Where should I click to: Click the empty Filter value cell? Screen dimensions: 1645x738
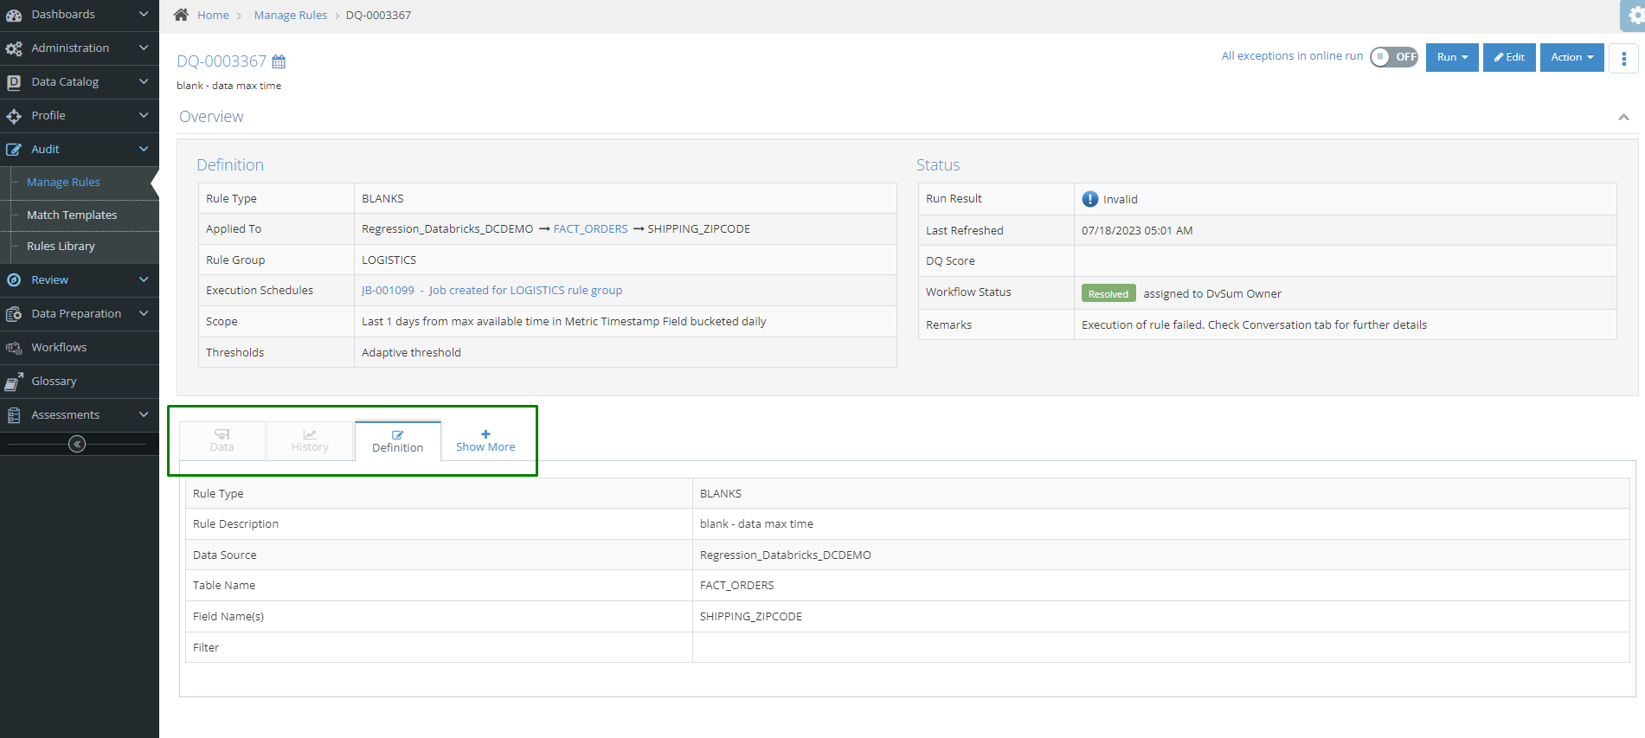pyautogui.click(x=1160, y=647)
